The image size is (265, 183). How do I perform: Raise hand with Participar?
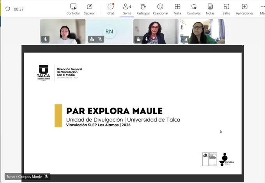click(x=143, y=9)
